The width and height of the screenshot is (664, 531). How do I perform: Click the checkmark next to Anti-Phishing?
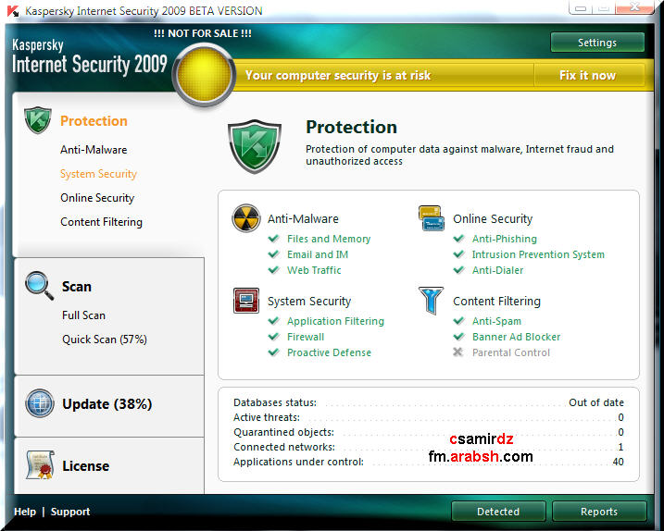coord(458,238)
